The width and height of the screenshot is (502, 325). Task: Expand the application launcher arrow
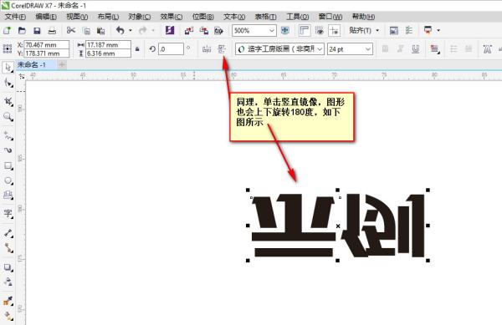coord(438,31)
